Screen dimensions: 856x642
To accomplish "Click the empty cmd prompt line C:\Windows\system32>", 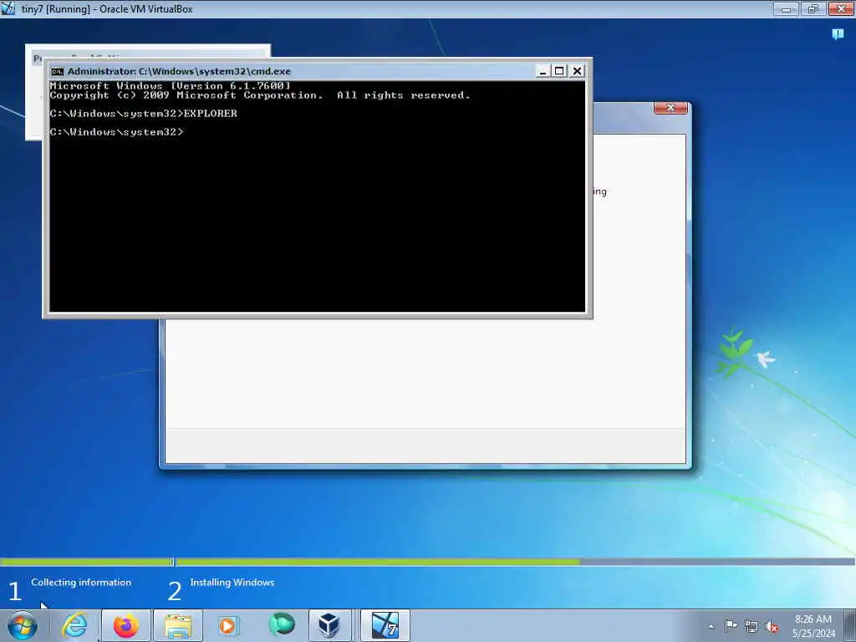I will (116, 132).
